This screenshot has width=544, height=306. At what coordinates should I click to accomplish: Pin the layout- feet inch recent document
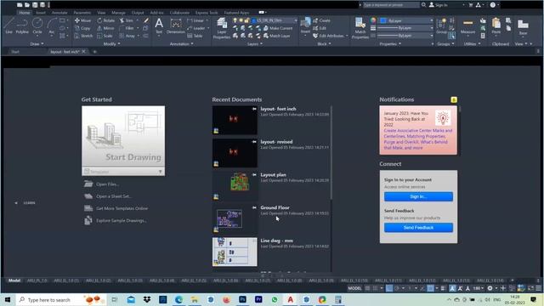coord(254,109)
